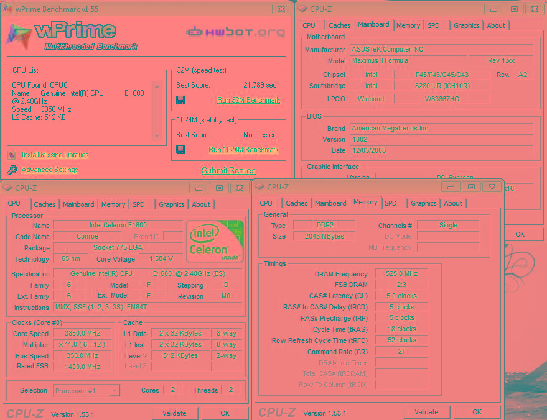This screenshot has width=547, height=420.
Task: Open SPD tab in processor CPU-Z window
Action: coord(139,204)
